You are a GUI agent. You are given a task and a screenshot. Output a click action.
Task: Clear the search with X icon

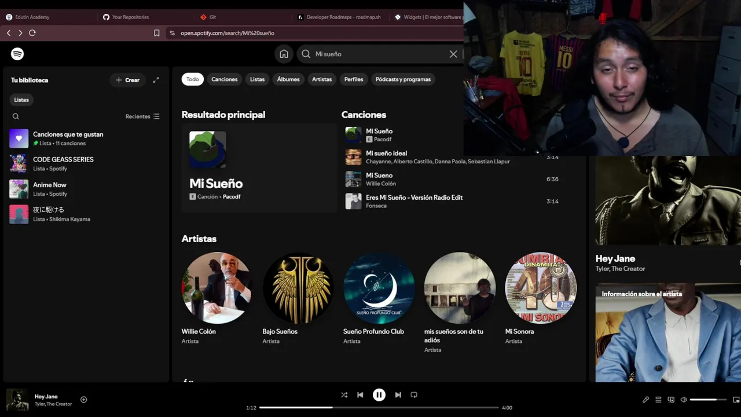click(x=453, y=54)
